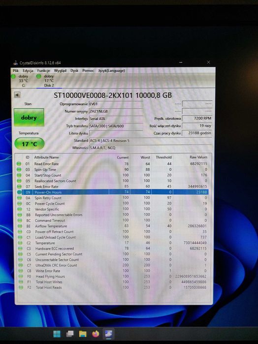Select the Power-off Retract Count row
The width and height of the screenshot is (258, 344).
pos(112,232)
